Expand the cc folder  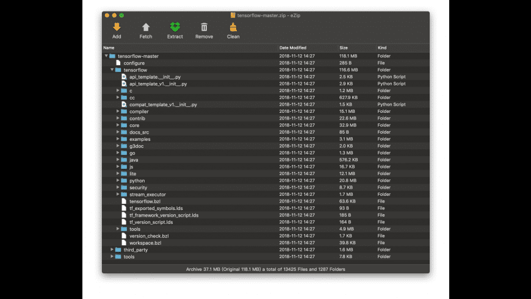(118, 98)
